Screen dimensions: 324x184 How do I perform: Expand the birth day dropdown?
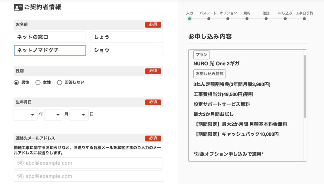(x=79, y=115)
